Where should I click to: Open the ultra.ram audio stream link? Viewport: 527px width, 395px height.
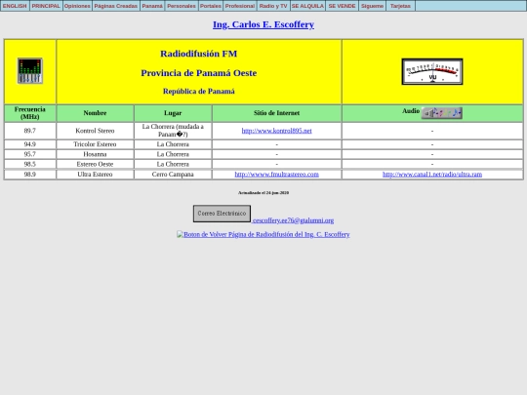click(x=432, y=175)
